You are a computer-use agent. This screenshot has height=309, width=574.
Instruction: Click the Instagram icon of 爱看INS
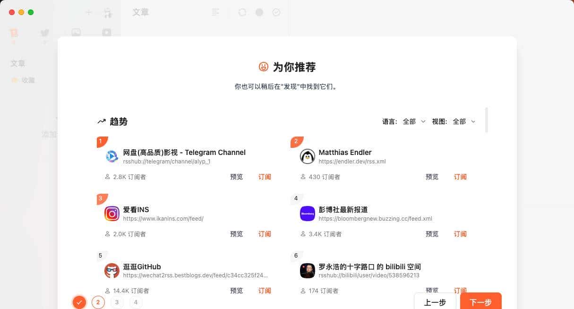click(111, 214)
